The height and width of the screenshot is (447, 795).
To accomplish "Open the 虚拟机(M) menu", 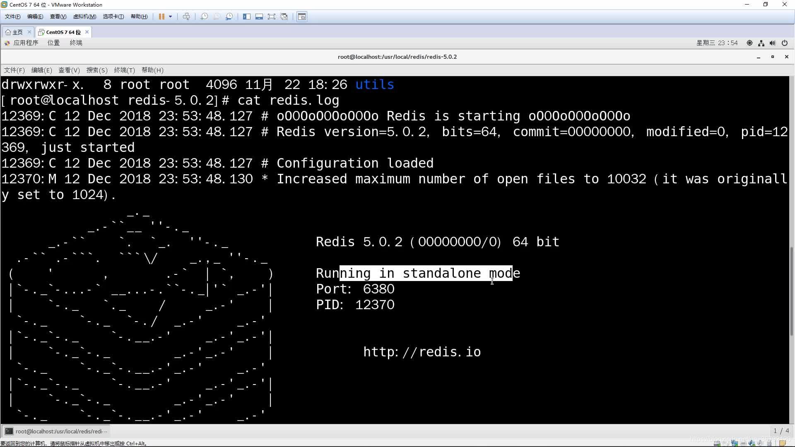I will click(84, 17).
